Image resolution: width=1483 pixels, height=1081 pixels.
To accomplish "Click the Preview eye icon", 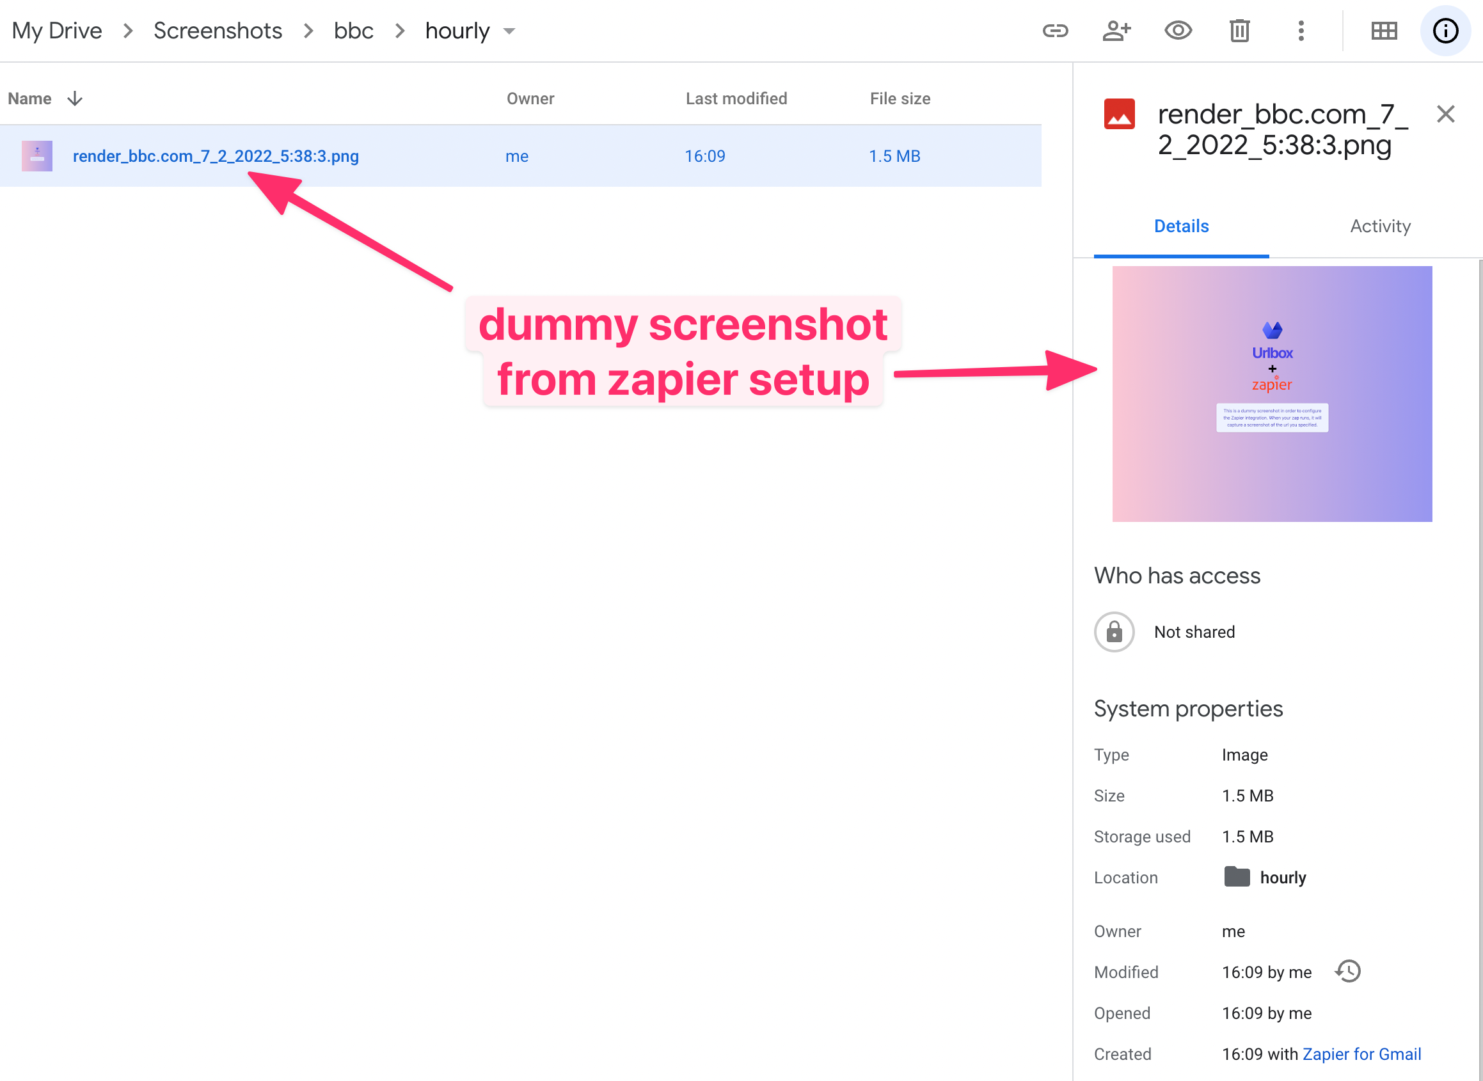I will point(1178,30).
